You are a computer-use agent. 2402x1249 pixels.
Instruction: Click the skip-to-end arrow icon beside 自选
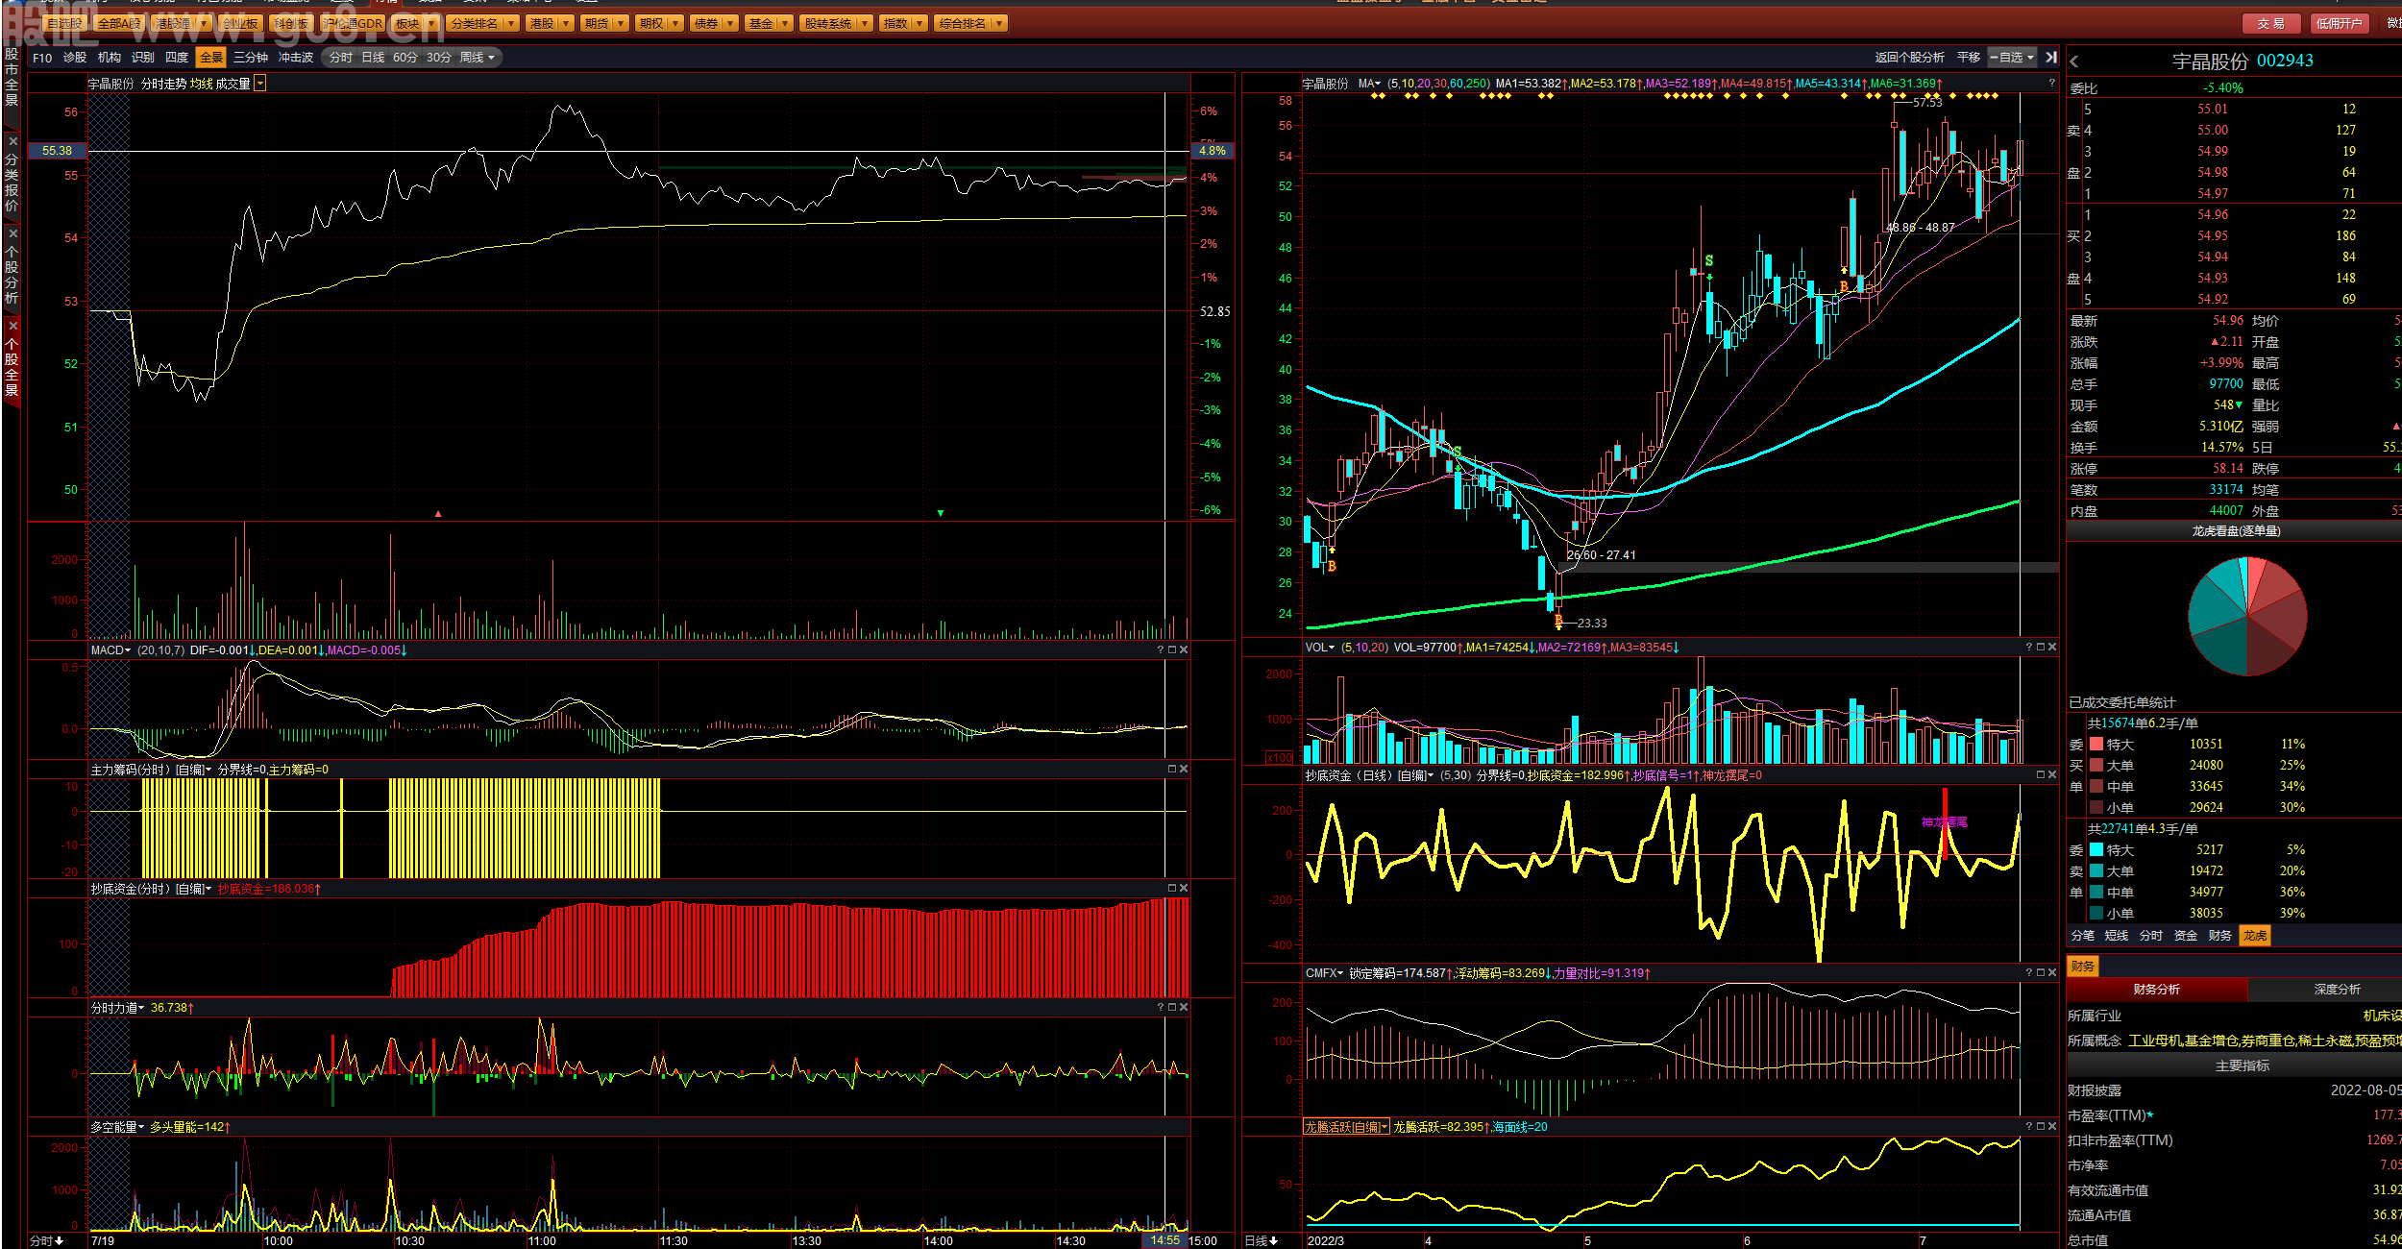pyautogui.click(x=2051, y=58)
